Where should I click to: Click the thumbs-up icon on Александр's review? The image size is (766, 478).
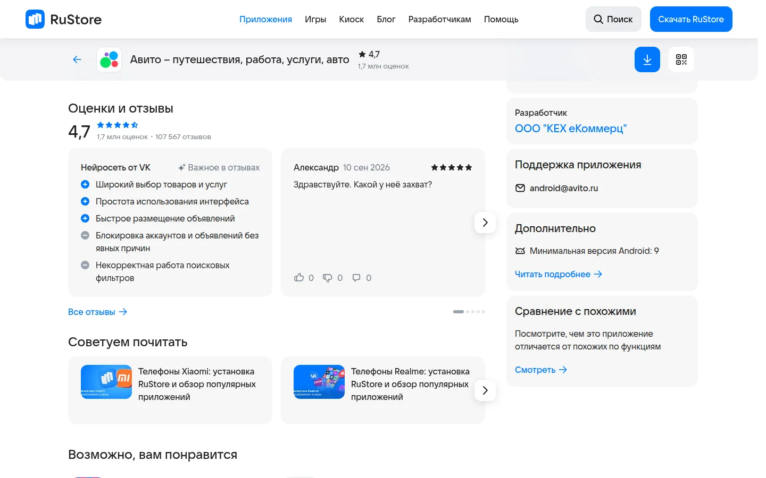pyautogui.click(x=299, y=277)
